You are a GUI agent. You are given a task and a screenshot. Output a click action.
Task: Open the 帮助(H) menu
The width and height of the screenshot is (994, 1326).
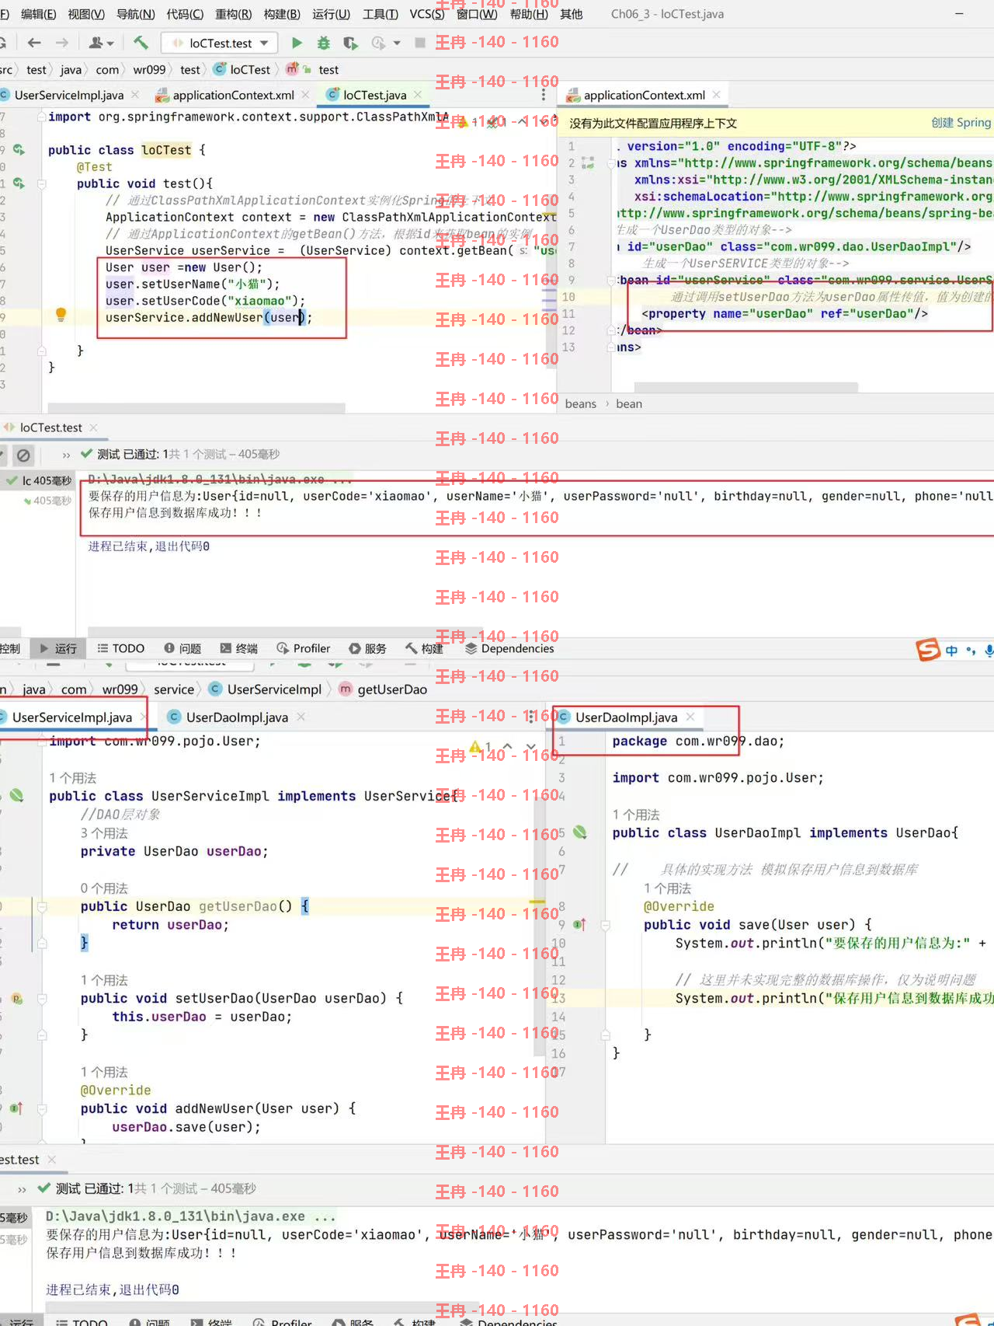click(x=529, y=14)
